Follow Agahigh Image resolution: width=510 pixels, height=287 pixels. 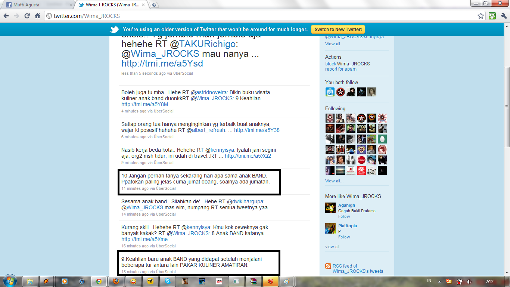click(x=344, y=216)
